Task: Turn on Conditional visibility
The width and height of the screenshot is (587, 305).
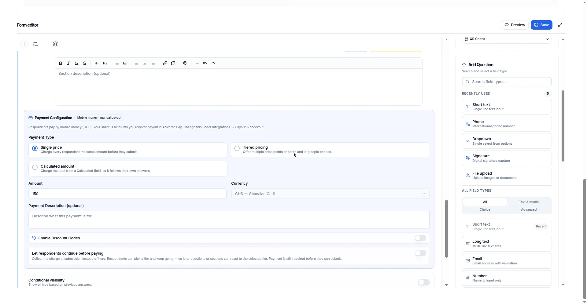Action: tap(424, 282)
